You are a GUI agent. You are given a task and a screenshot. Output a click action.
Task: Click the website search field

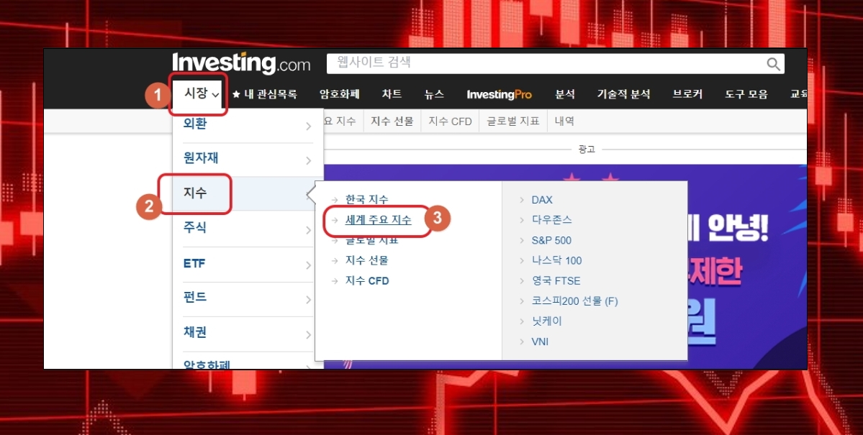point(556,64)
